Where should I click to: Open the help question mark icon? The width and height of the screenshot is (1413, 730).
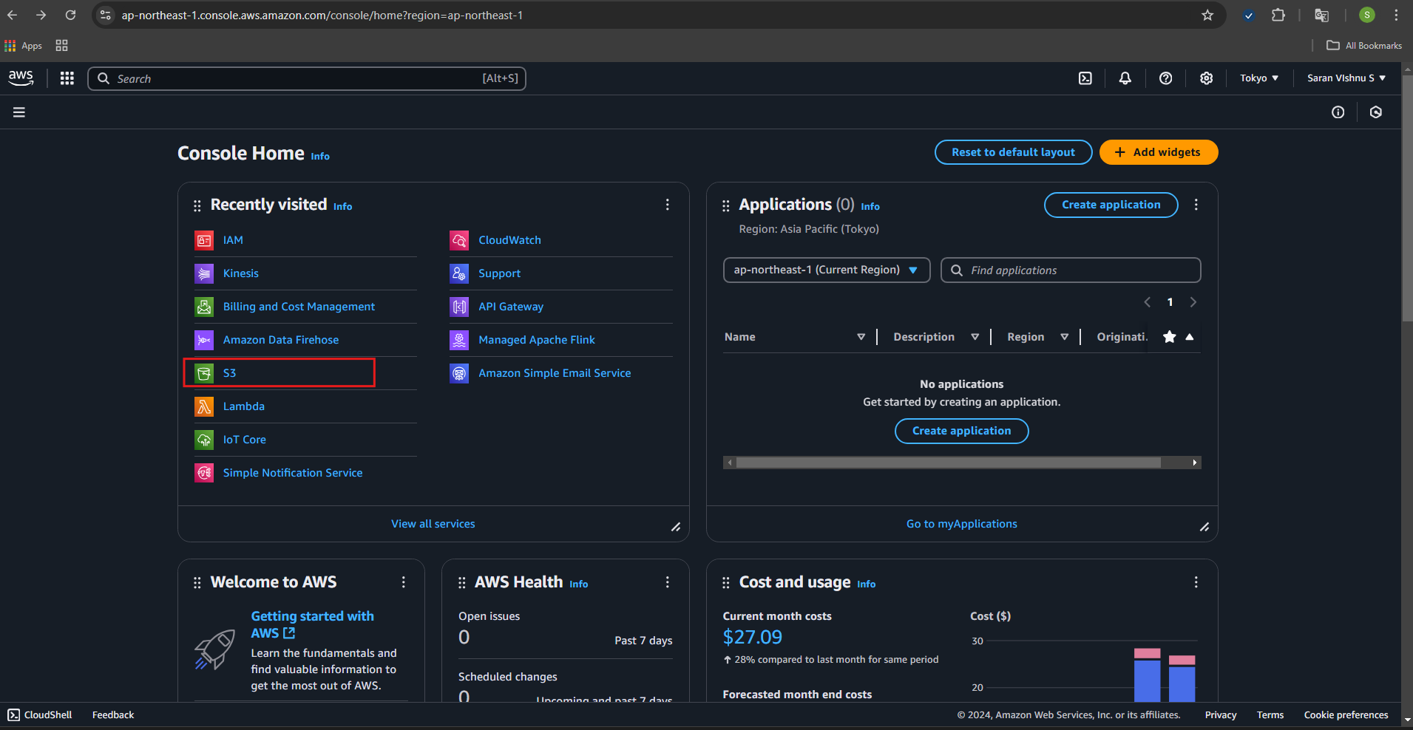pos(1165,78)
